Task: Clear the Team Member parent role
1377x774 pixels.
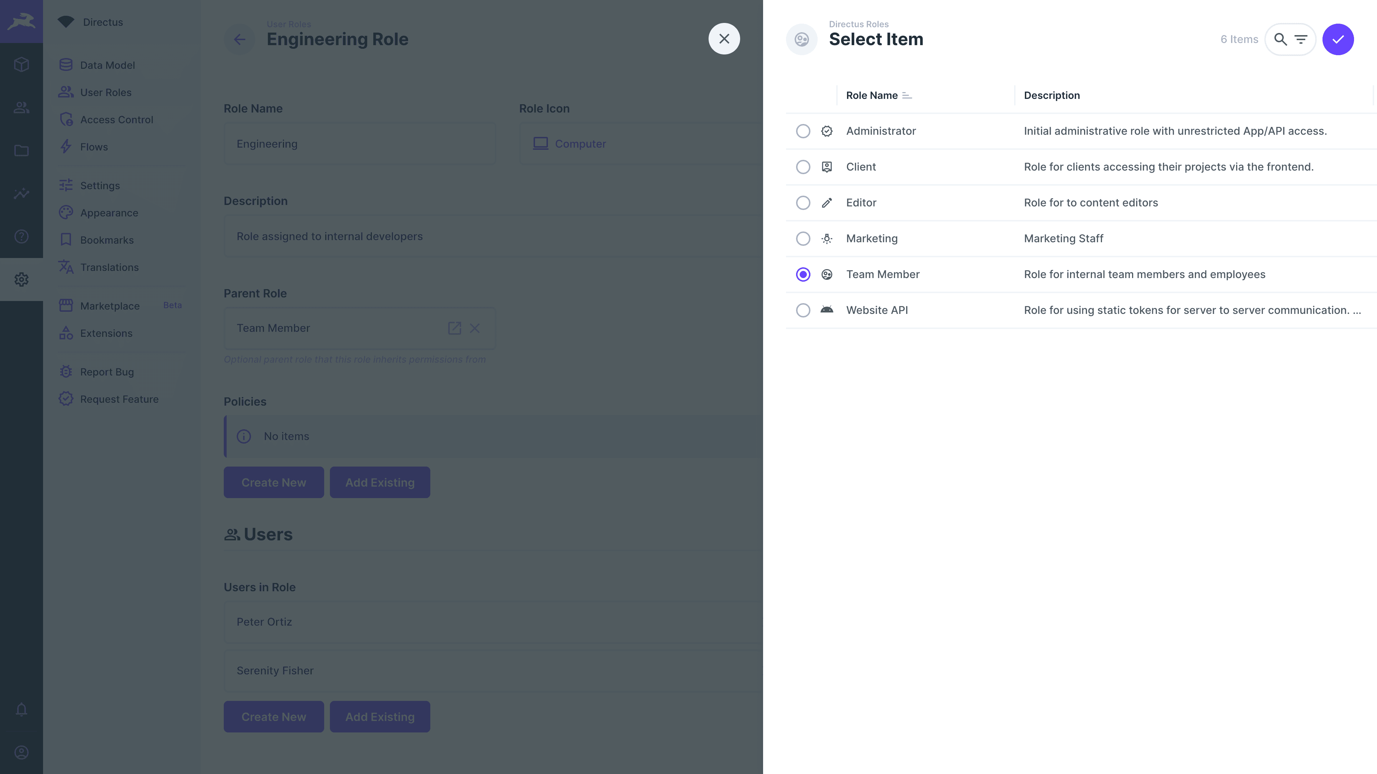Action: click(x=475, y=328)
